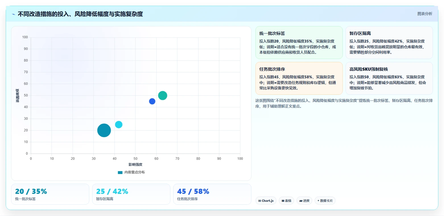444x216 pixels.
Task: Click the 25 / 42% stat card
Action: click(x=131, y=194)
